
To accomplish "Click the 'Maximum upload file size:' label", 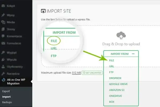I will coord(56,73).
